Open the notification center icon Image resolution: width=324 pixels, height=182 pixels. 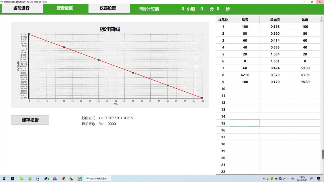click(x=319, y=178)
